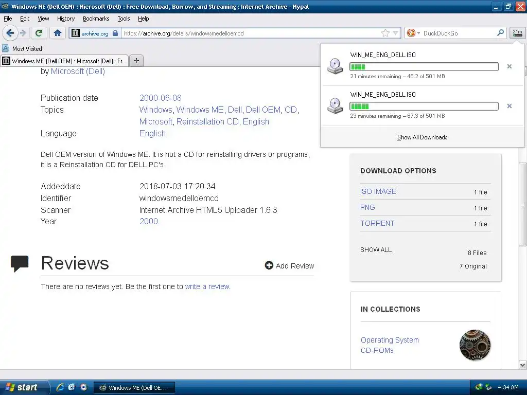
Task: Open the Reinstallation CD topic link
Action: point(207,121)
